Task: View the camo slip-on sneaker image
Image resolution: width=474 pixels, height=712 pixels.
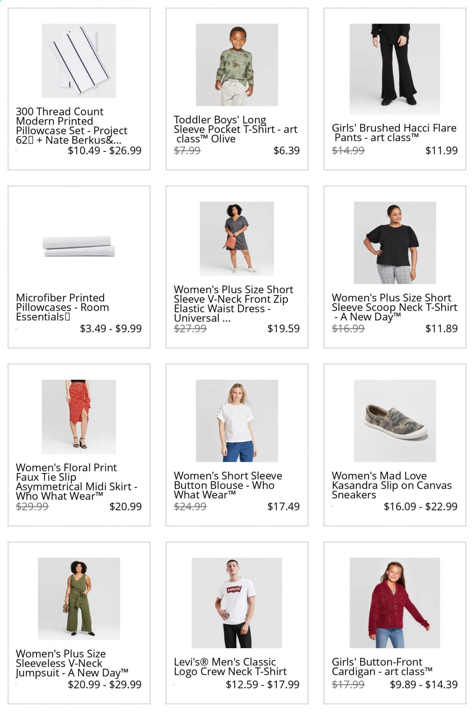Action: 395,421
